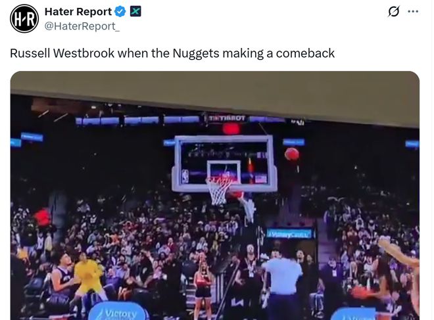Screen dimensions: 434x320
Task: Play the embedded basketball video
Action: [215, 196]
